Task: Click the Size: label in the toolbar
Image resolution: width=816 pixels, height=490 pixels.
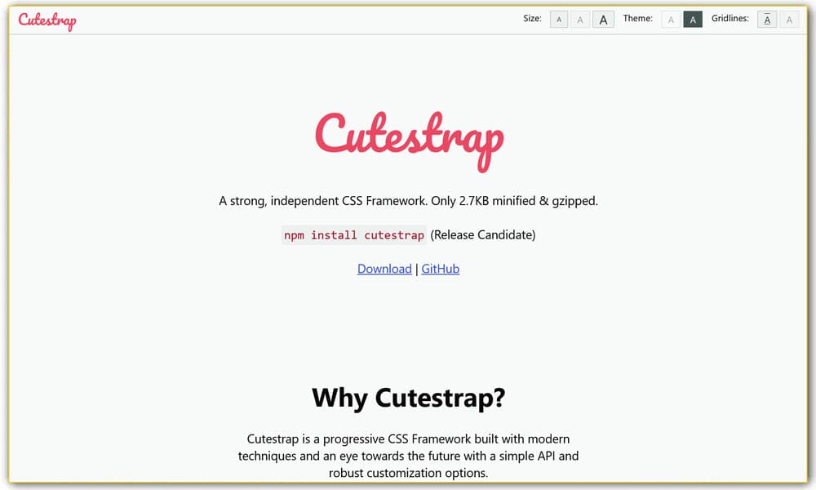Action: (532, 19)
